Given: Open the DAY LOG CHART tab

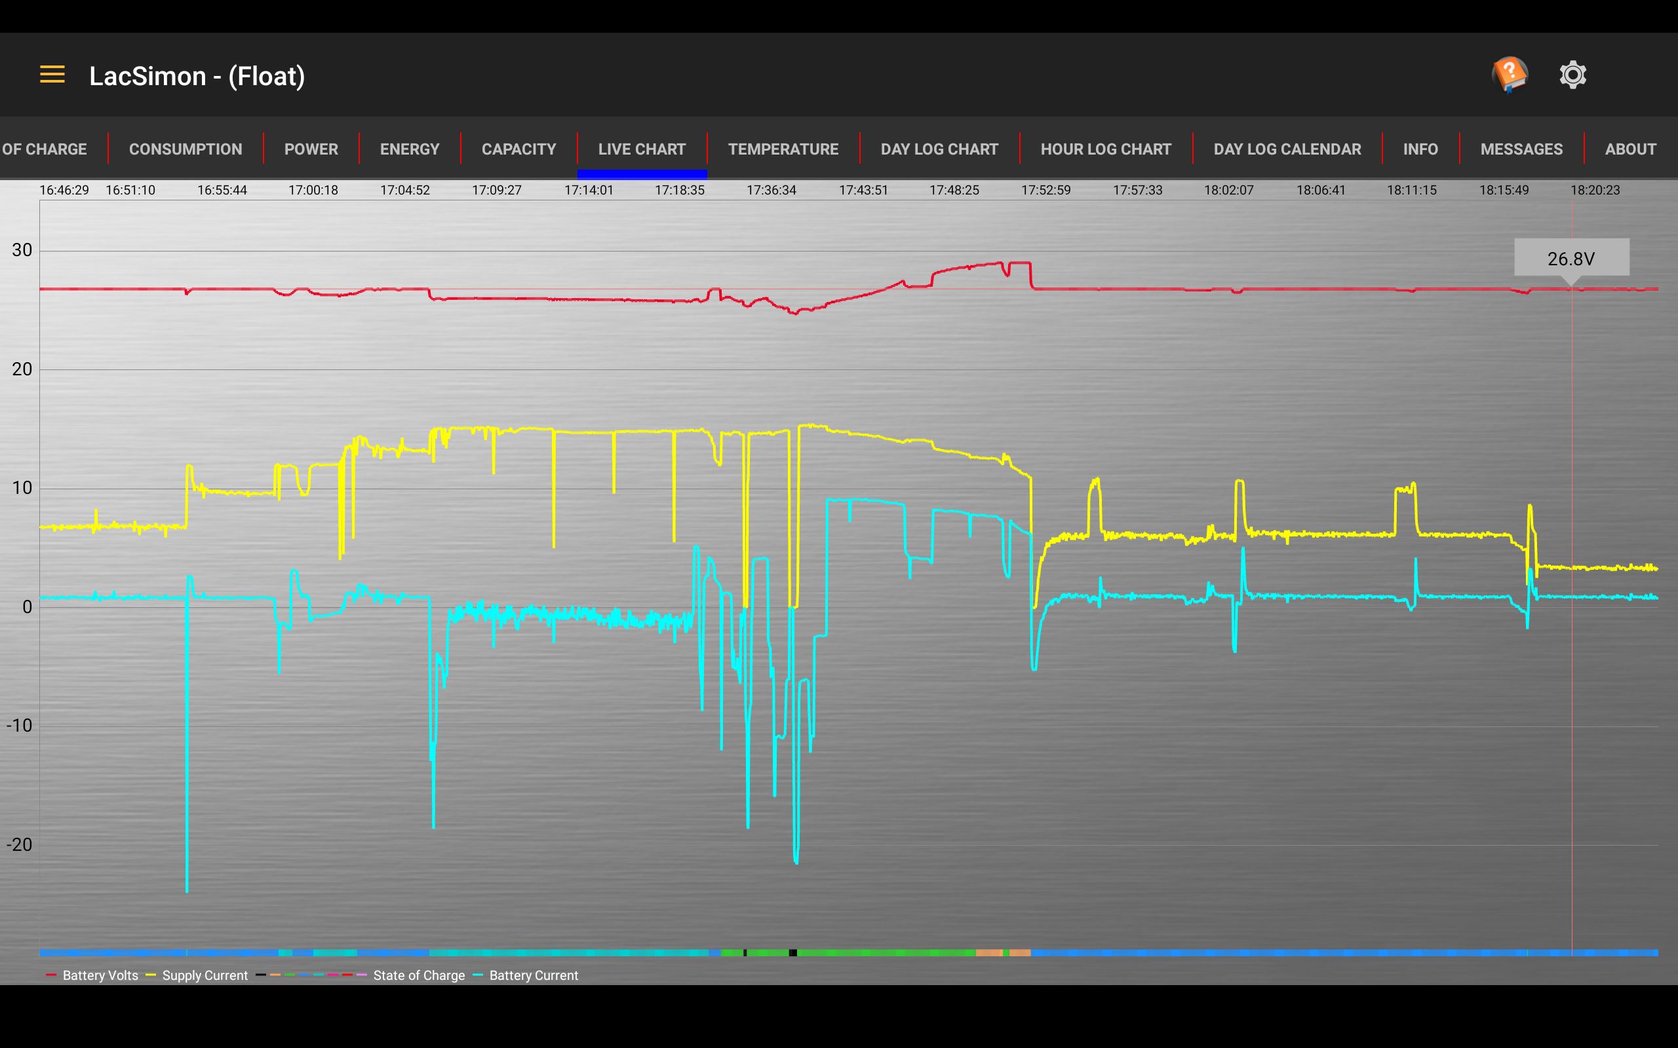Looking at the screenshot, I should point(939,149).
